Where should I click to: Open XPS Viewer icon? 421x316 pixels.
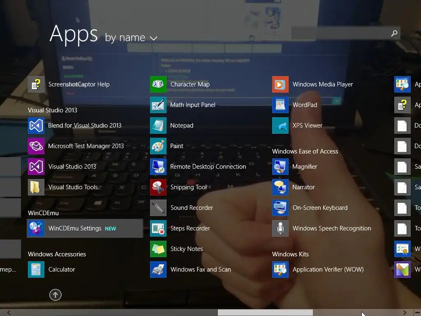point(280,125)
